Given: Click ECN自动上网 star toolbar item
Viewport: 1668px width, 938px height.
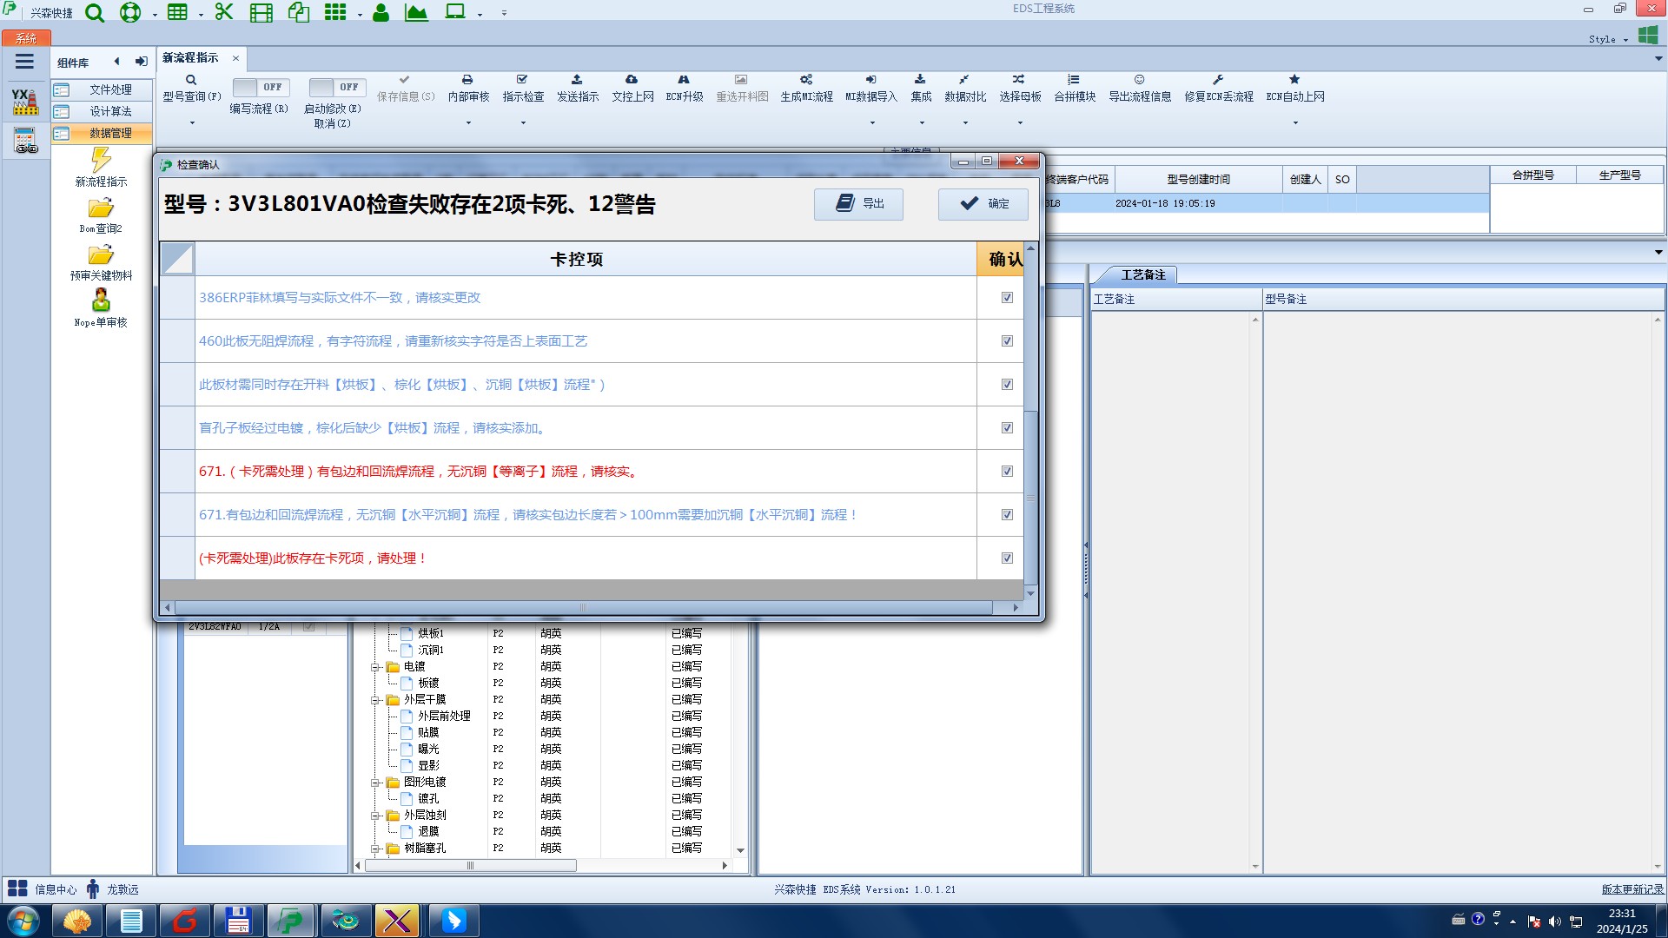Looking at the screenshot, I should (1295, 88).
